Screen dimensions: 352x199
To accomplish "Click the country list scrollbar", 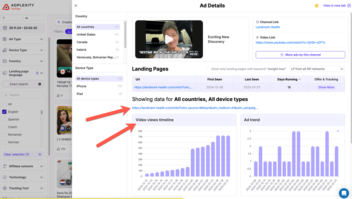I will 125,35.
